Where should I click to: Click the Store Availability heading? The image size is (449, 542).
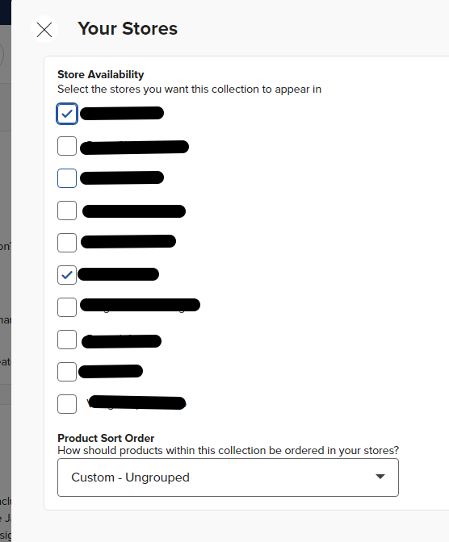100,74
